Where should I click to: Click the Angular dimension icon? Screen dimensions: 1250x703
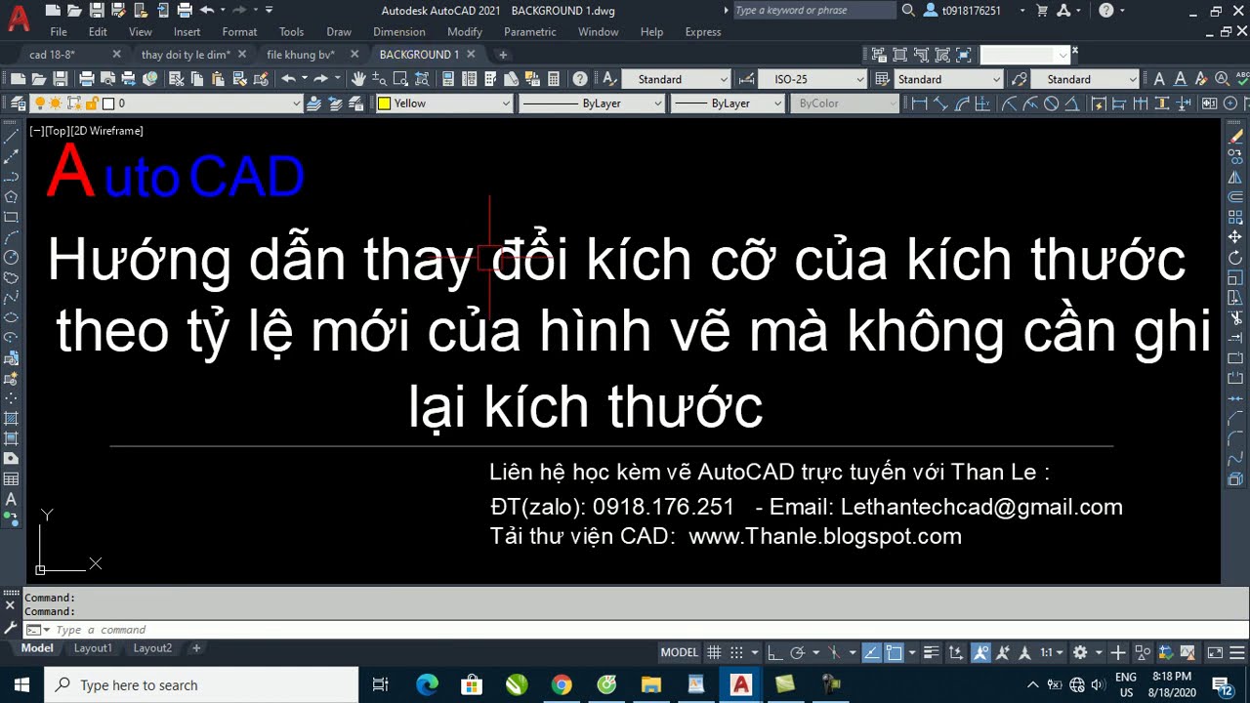[1072, 103]
